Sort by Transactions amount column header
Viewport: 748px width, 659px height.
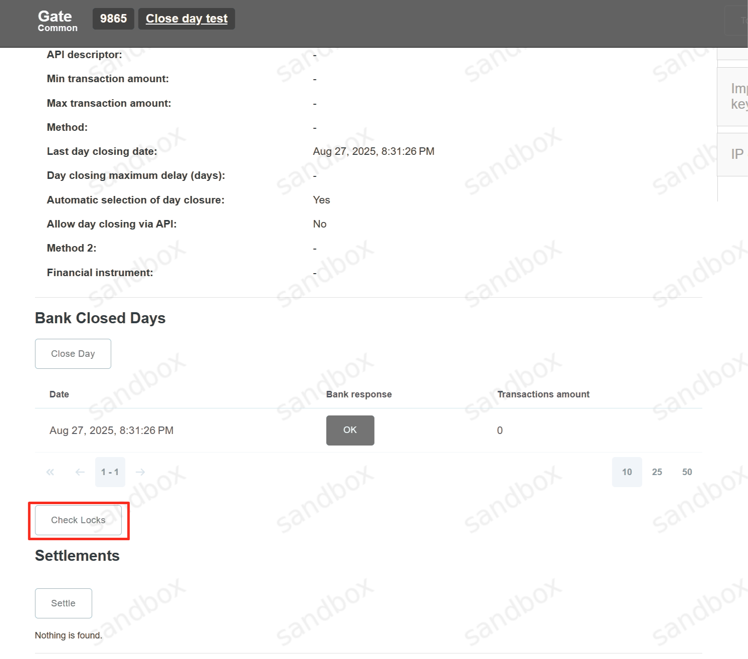pos(543,394)
